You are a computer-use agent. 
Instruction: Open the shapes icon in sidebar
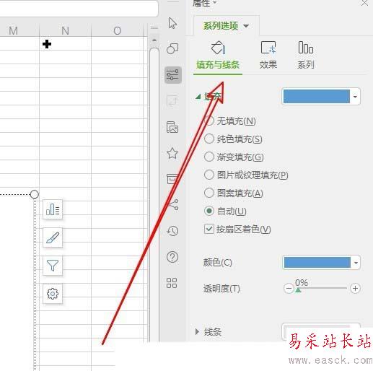(172, 48)
